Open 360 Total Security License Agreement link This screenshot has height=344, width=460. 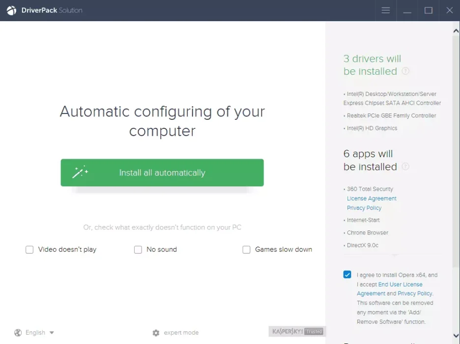click(x=372, y=199)
